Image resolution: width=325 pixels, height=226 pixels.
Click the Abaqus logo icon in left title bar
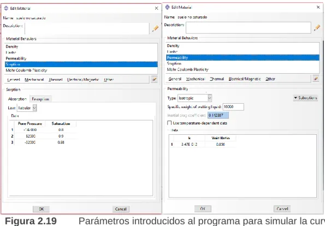6,8
